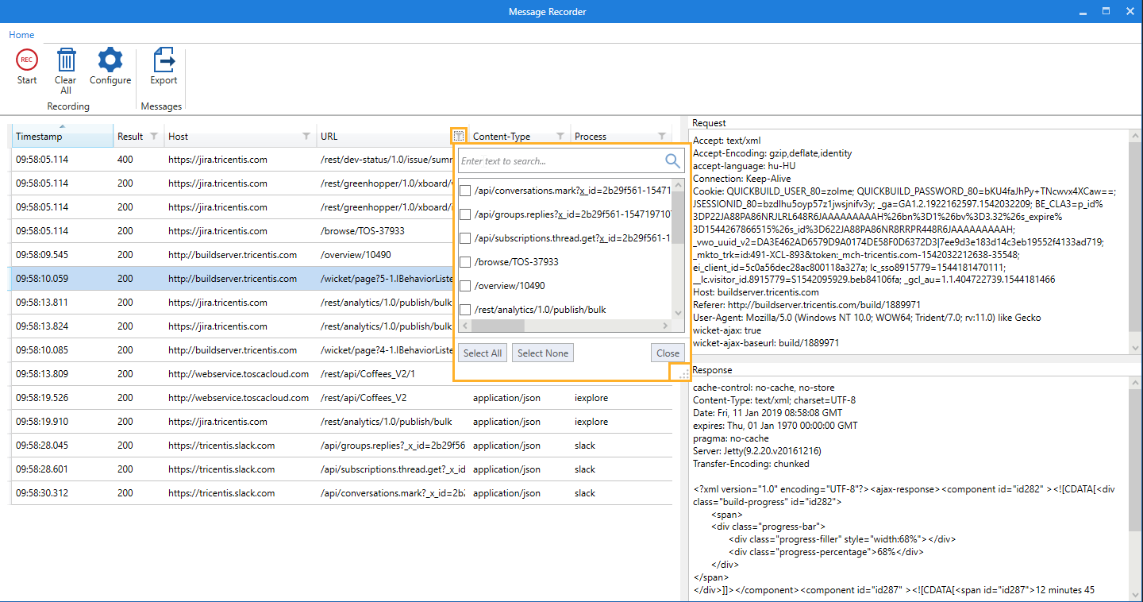Check the /browse/TOS-37933 filter checkbox
The height and width of the screenshot is (602, 1143).
click(x=466, y=262)
